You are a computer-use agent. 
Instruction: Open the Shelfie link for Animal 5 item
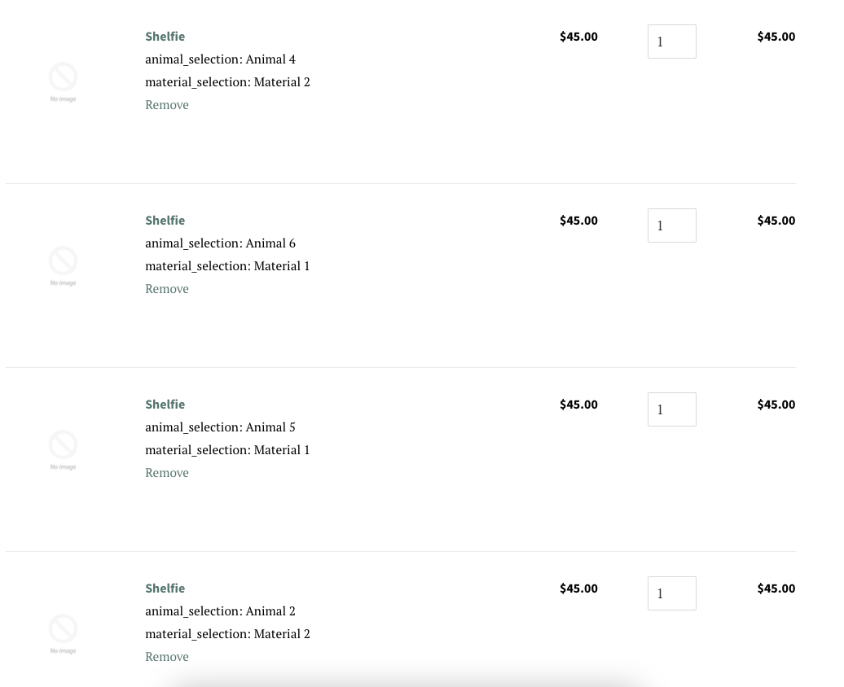click(165, 405)
